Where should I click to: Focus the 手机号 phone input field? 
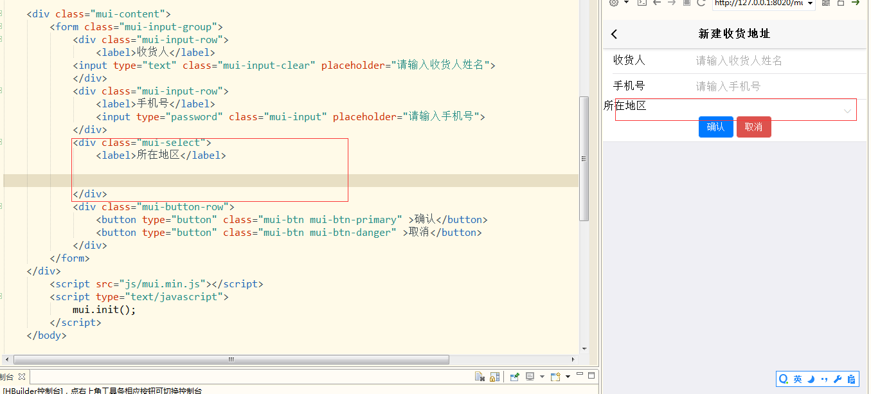777,86
